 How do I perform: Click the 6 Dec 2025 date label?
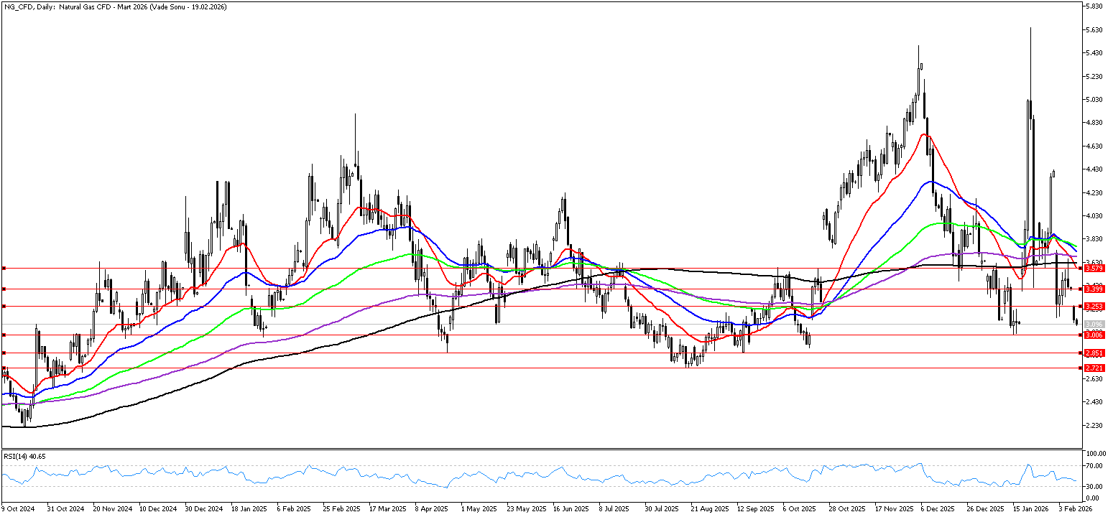point(938,509)
